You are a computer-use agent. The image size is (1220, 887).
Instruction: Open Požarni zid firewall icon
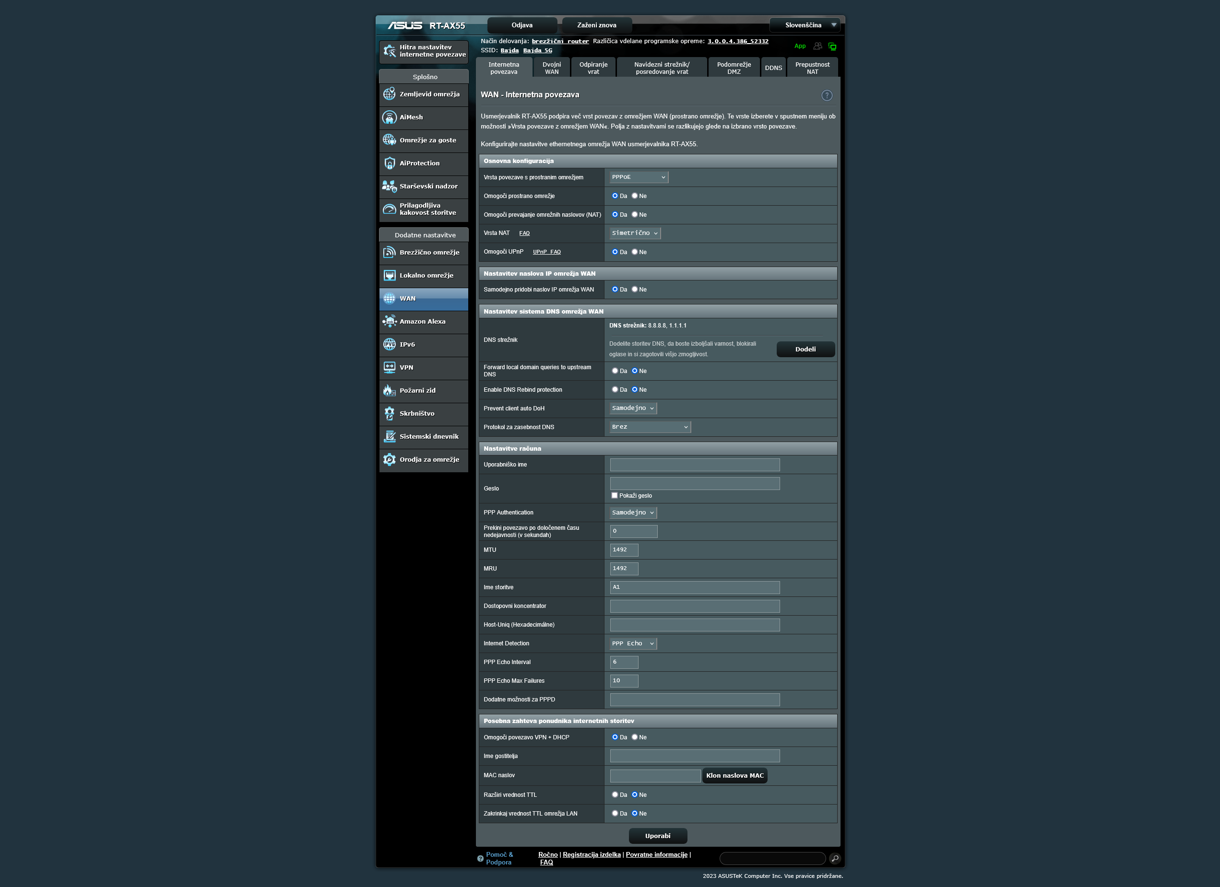tap(389, 391)
